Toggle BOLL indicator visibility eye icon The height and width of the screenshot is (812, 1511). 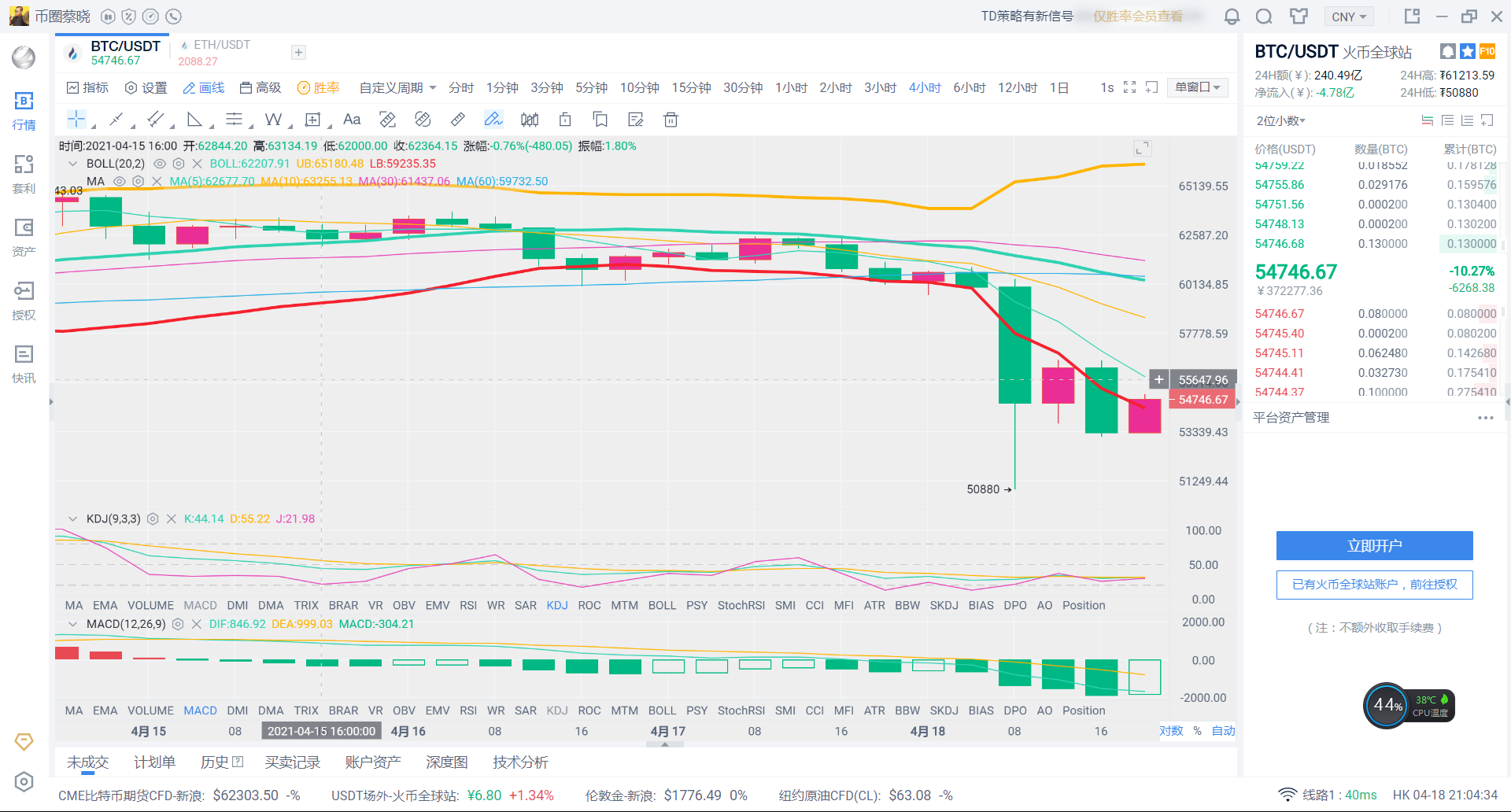click(x=160, y=164)
